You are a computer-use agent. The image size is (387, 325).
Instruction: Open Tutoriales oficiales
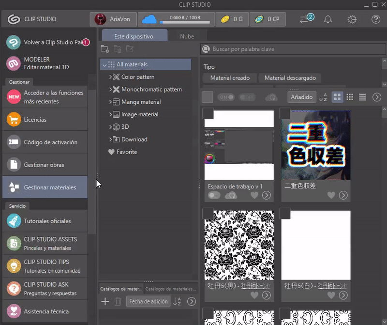[x=45, y=221]
